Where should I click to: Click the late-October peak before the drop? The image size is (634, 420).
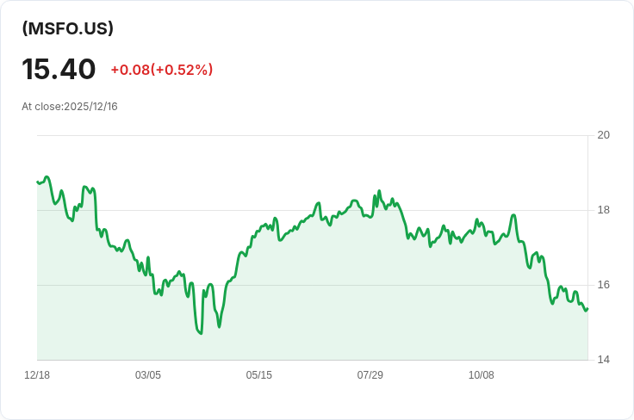point(513,215)
